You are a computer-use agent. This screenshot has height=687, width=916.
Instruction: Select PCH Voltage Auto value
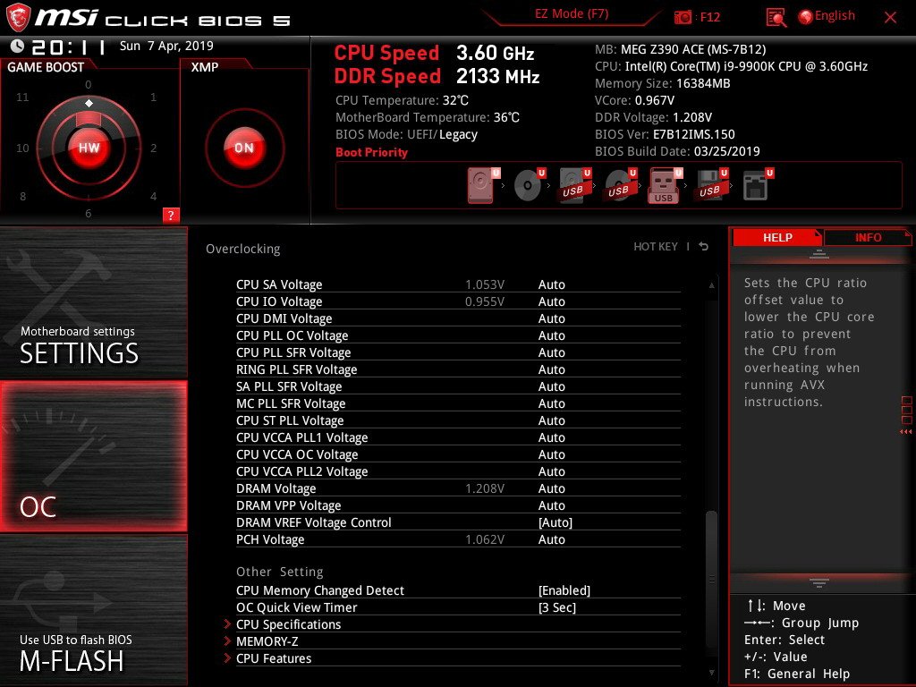[551, 539]
